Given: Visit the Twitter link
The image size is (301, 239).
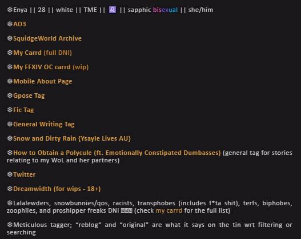Looking at the screenshot, I should tap(25, 174).
